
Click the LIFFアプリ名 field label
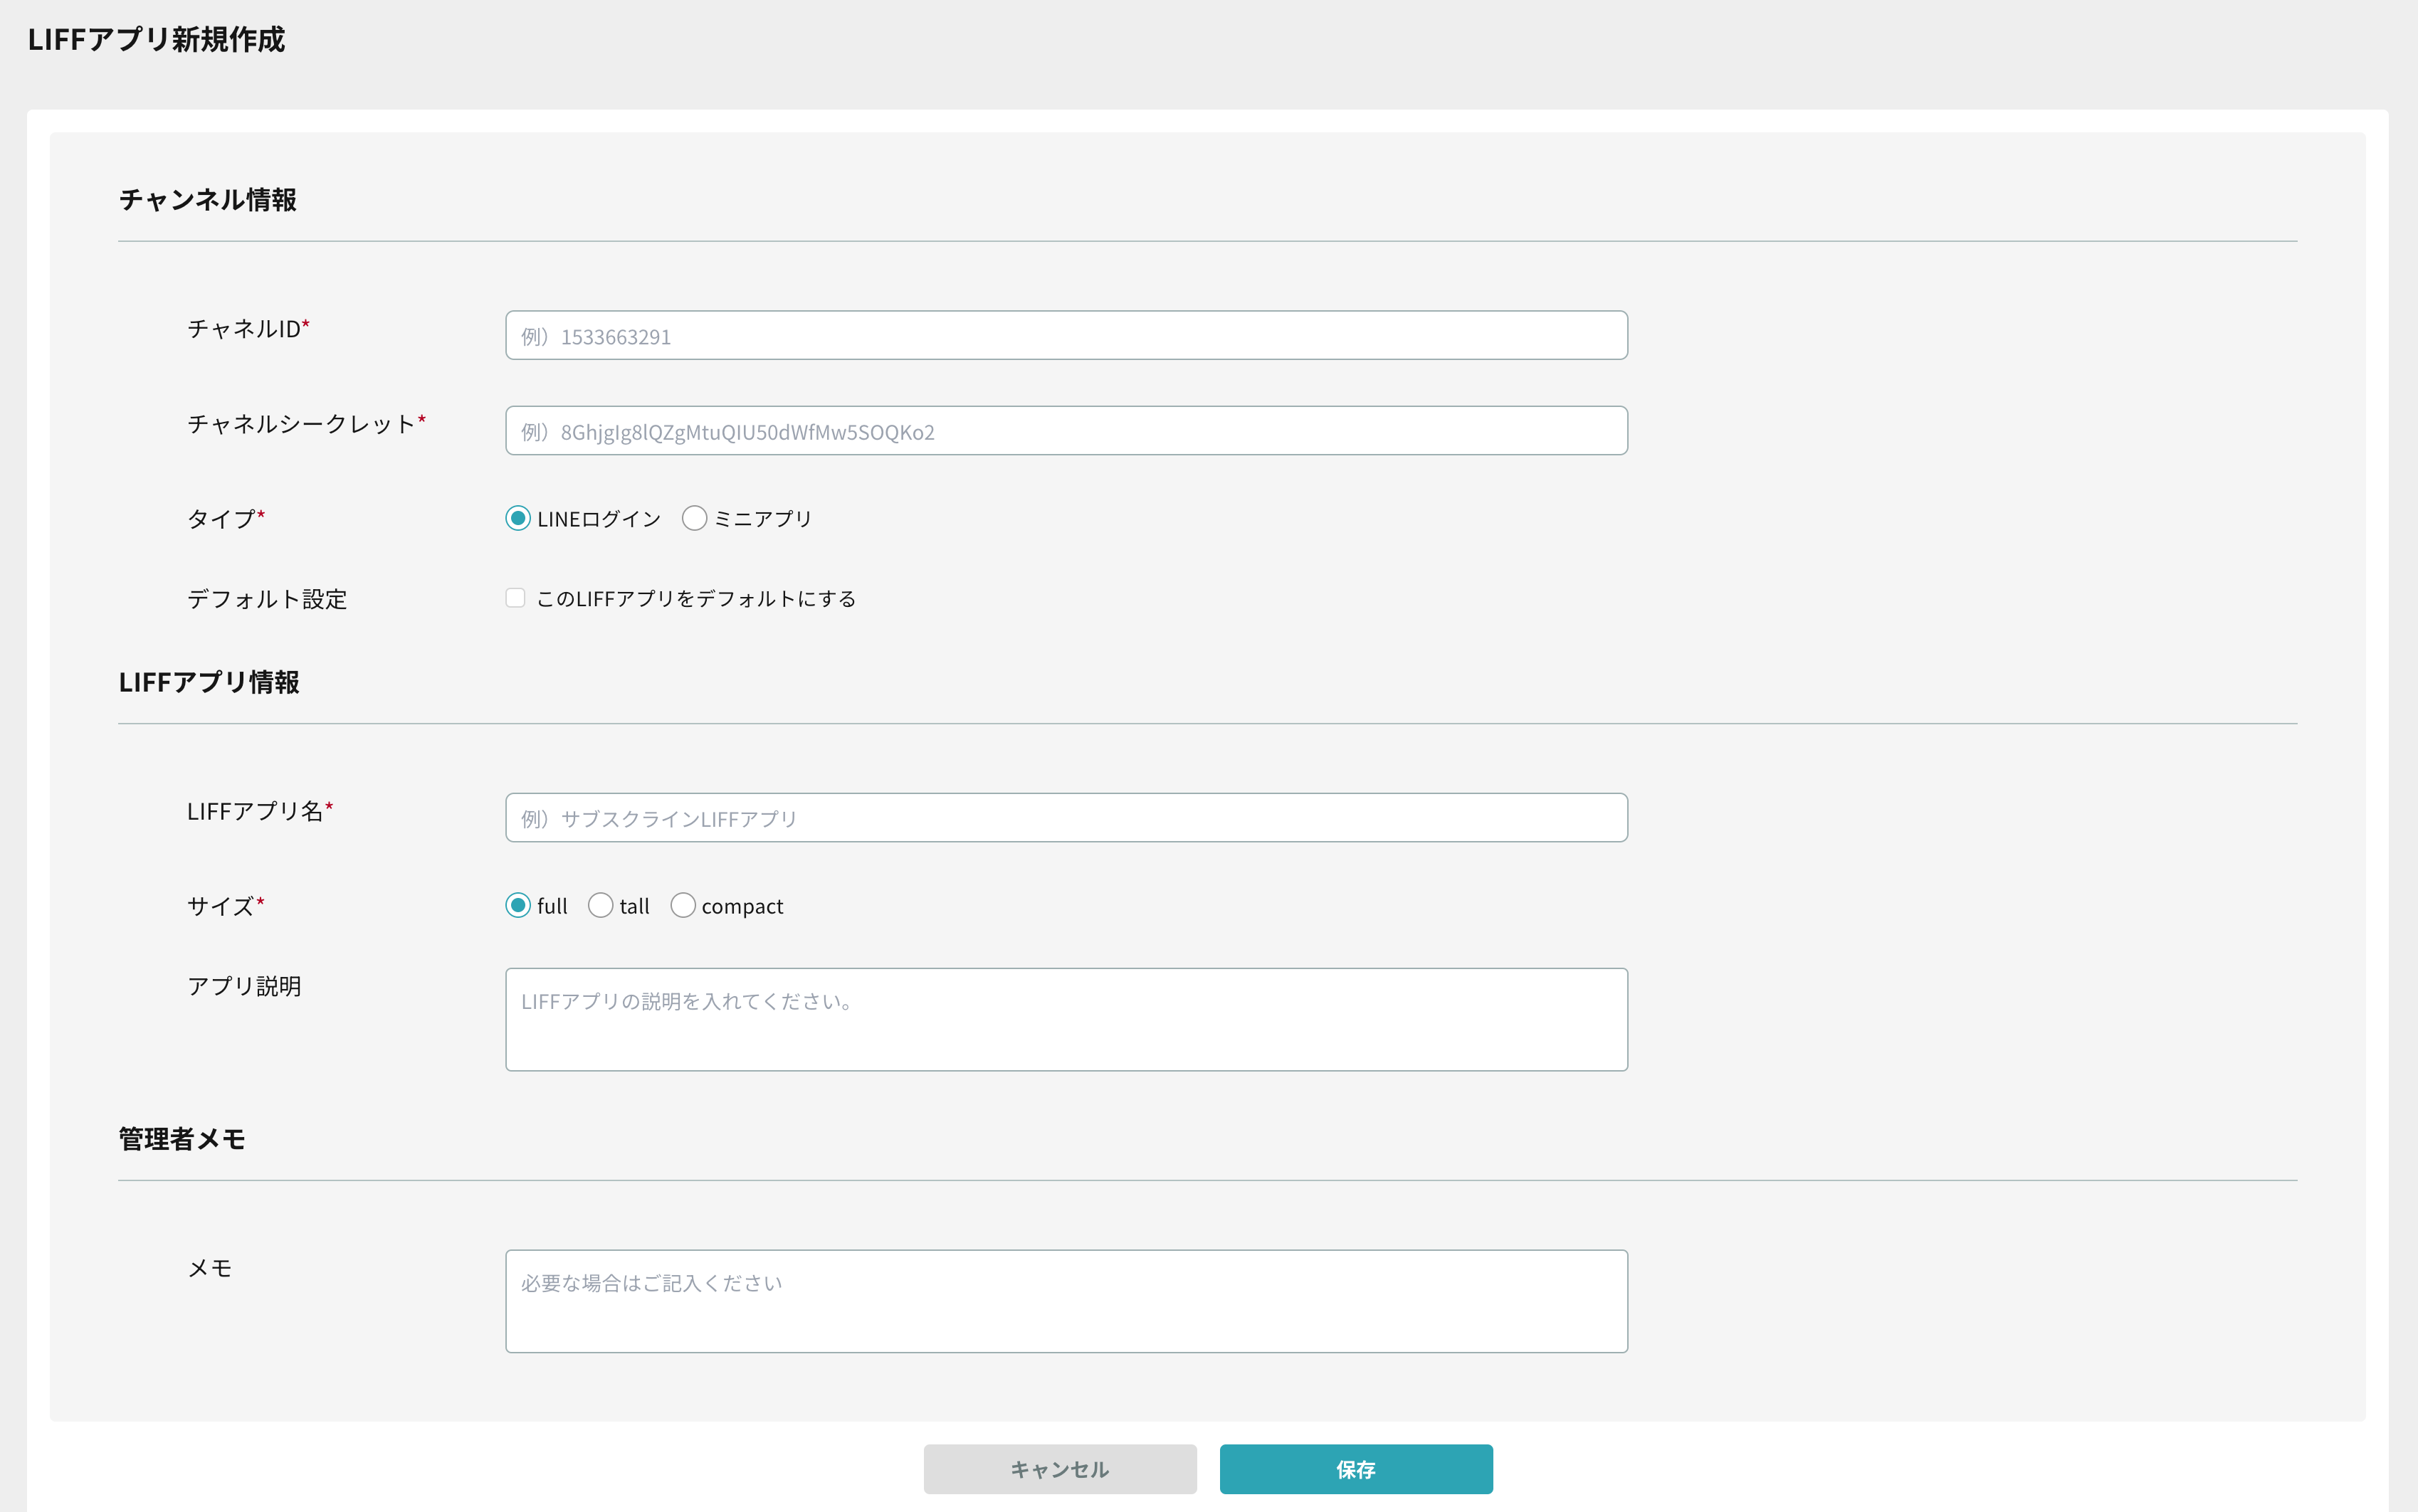click(260, 811)
